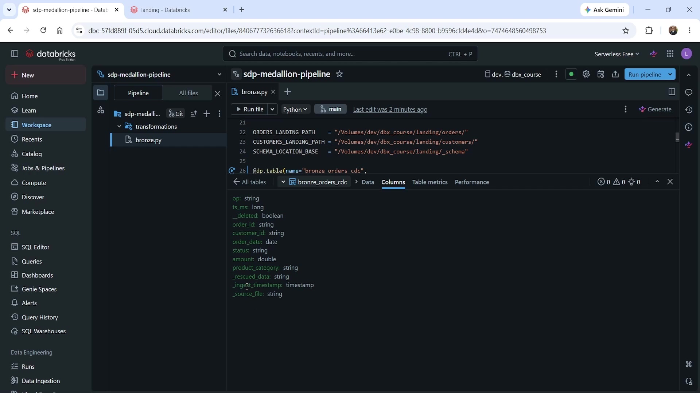This screenshot has width=700, height=393.
Task: Click the Generate AI button
Action: (655, 109)
